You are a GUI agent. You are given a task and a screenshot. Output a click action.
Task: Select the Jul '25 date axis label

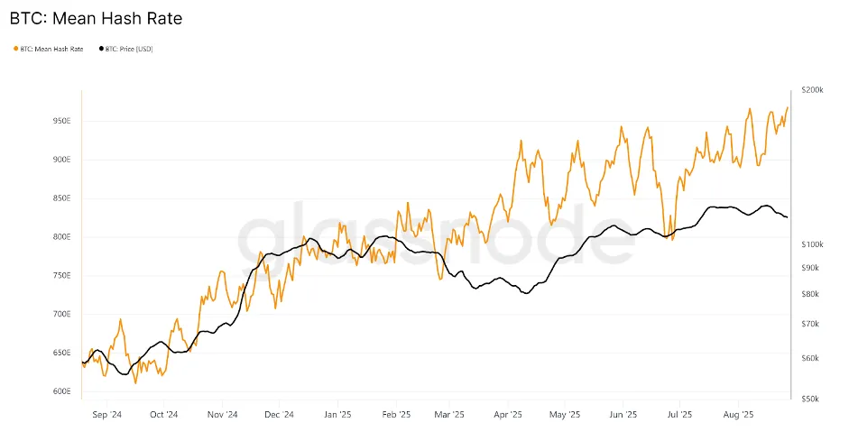(678, 416)
